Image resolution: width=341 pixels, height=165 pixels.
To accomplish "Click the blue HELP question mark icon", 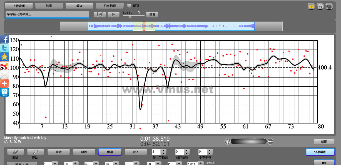I will pyautogui.click(x=4, y=92).
